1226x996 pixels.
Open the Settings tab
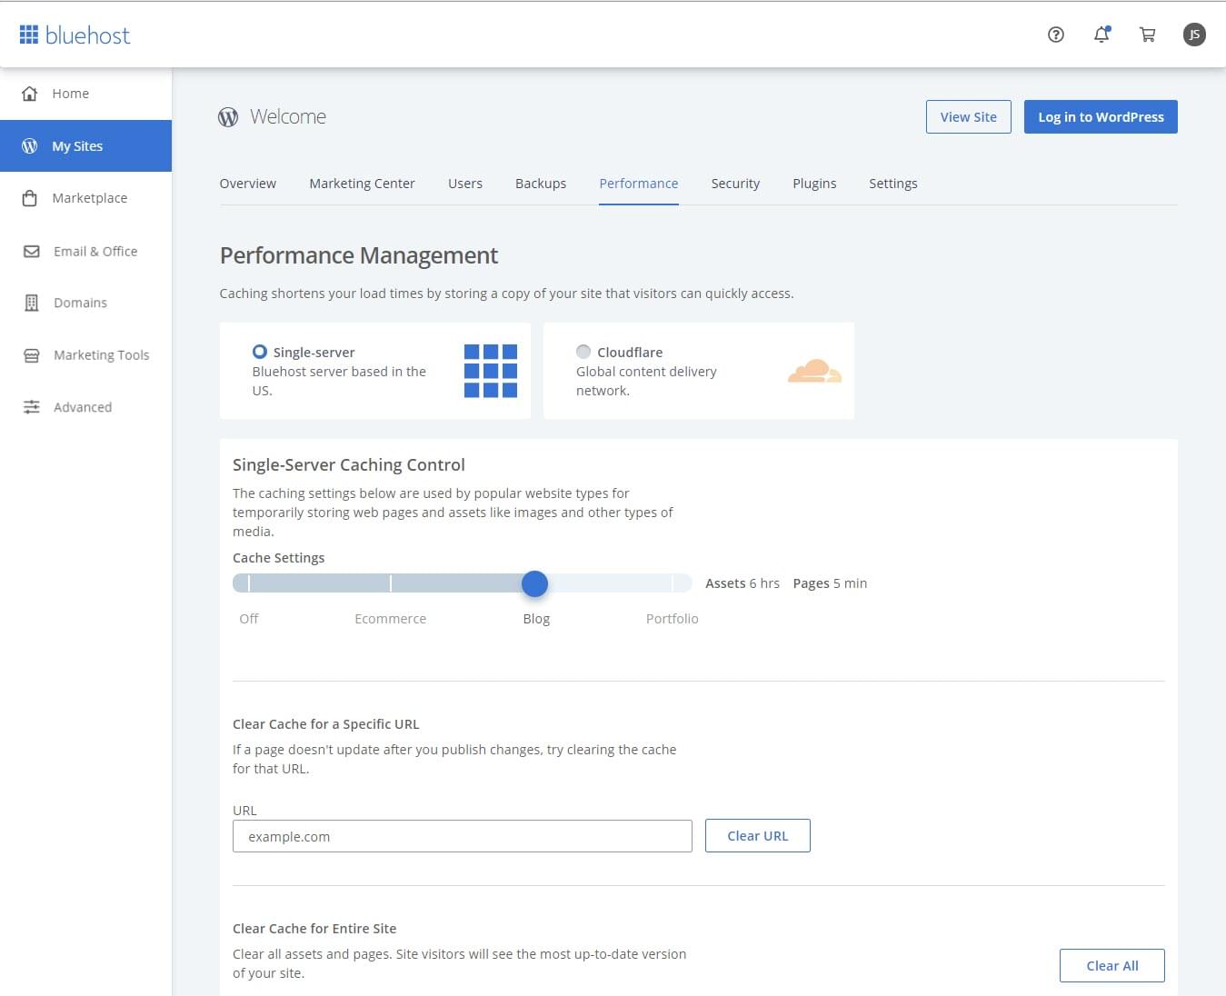tap(893, 184)
